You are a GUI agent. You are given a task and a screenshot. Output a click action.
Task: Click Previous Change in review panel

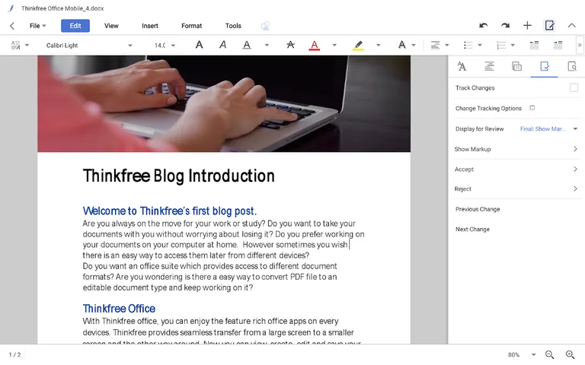click(478, 209)
